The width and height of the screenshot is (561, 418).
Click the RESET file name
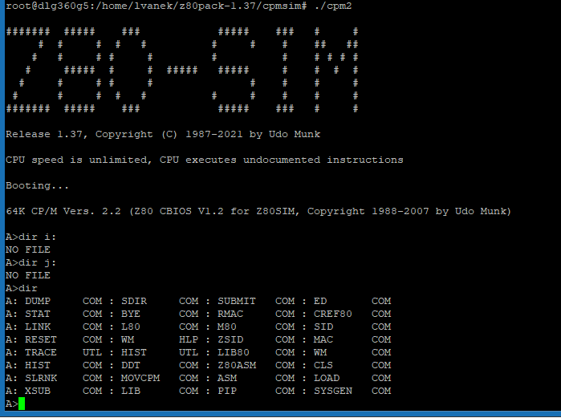tap(41, 339)
